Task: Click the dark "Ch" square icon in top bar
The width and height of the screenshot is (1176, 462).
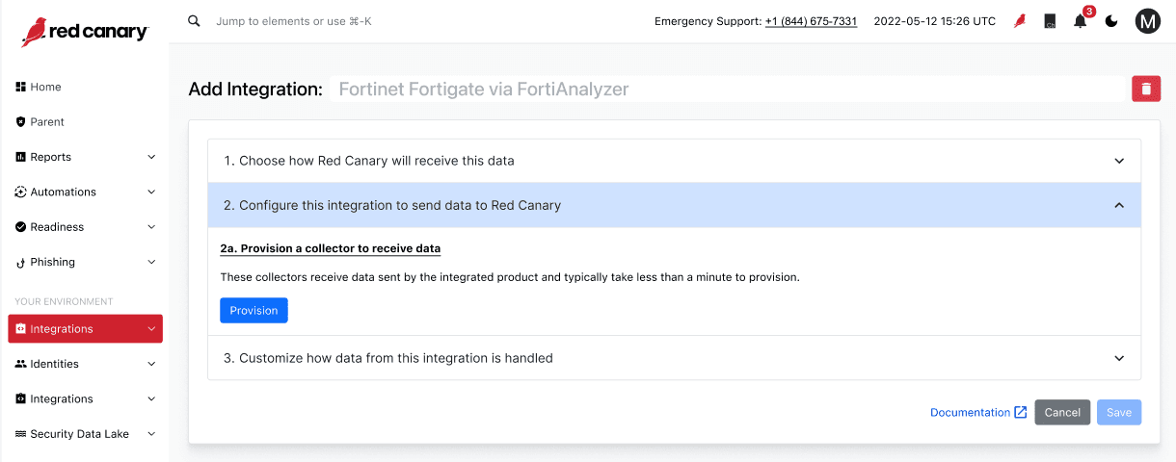Action: tap(1050, 21)
